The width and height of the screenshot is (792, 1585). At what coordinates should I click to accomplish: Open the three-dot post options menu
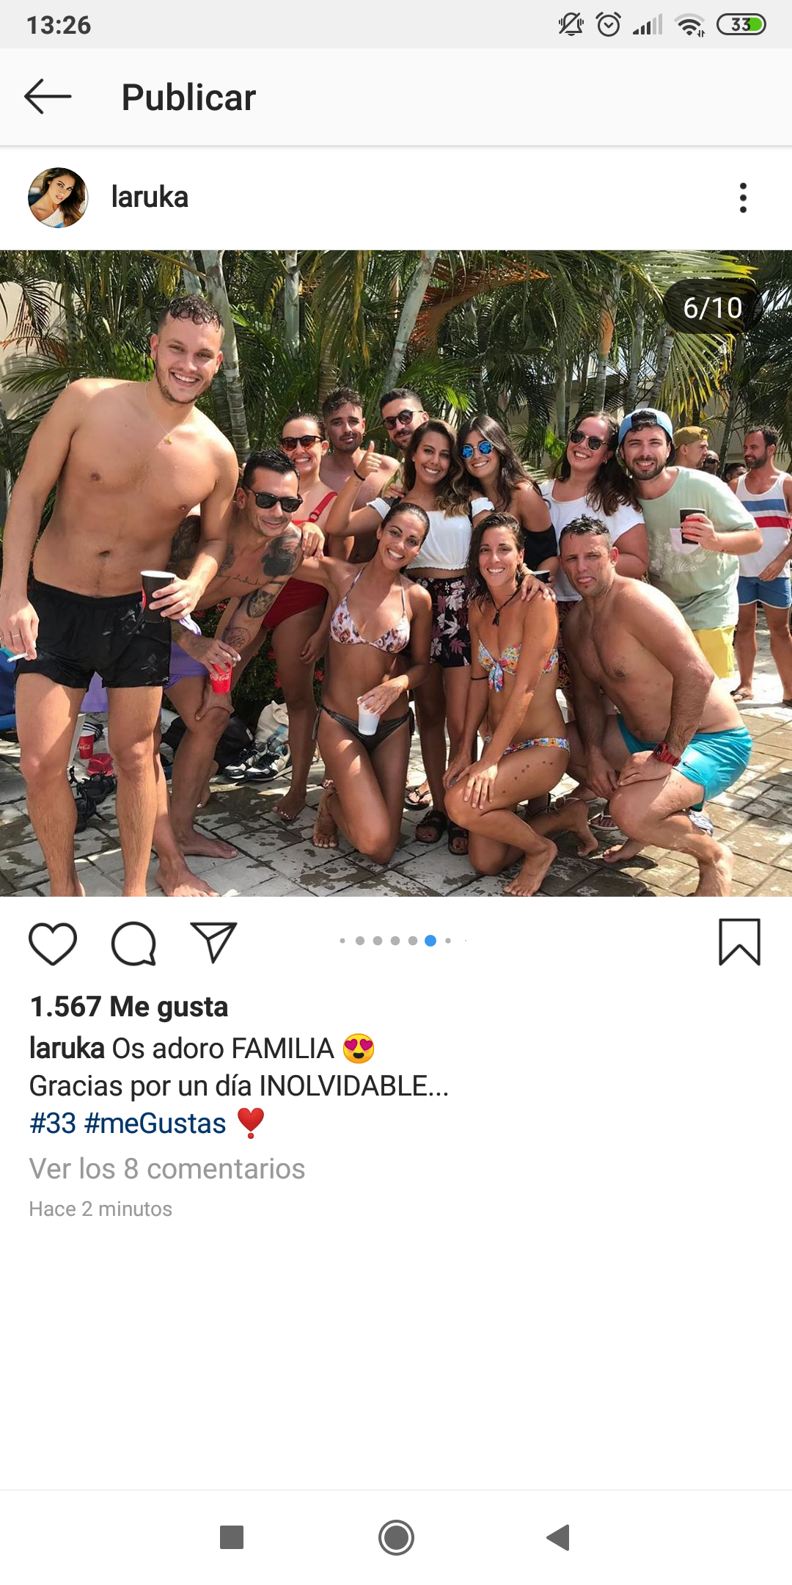click(743, 197)
